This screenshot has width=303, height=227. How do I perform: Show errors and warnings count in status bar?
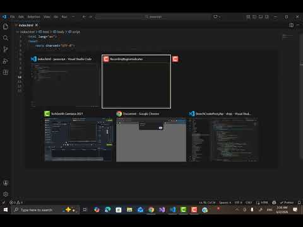pyautogui.click(x=16, y=202)
